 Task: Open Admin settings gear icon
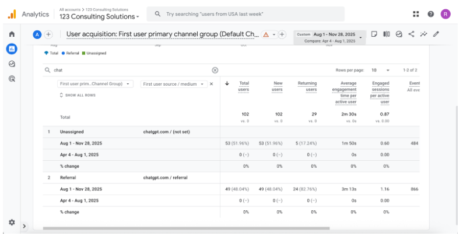click(x=12, y=222)
